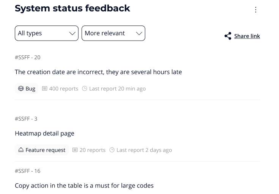Expand the More relevant chevron arrow

139,33
